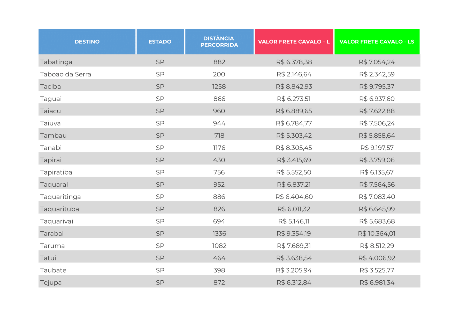
Task: Click the green VALOR FRETE CAVALO - LS header
Action: [x=377, y=42]
